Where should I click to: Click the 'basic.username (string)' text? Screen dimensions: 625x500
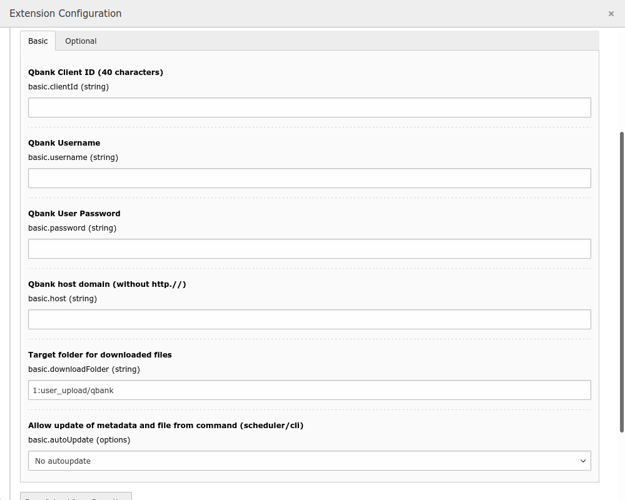pyautogui.click(x=73, y=157)
